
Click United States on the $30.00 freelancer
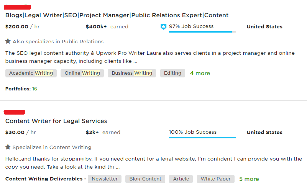[x=264, y=132]
